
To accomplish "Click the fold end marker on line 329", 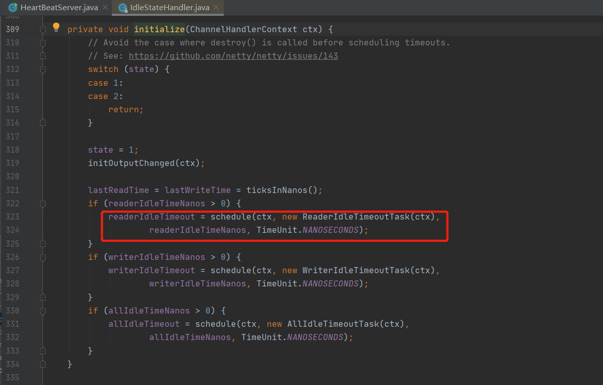I will point(43,297).
